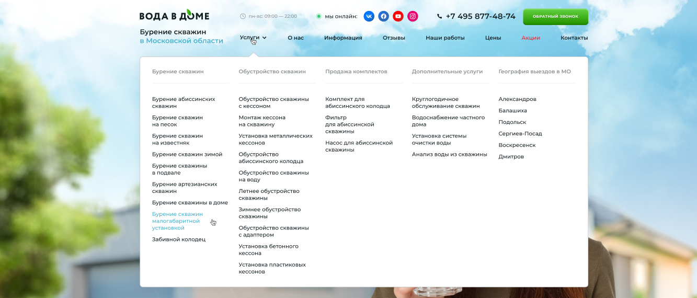
Task: Open Водоснабжение частного дома
Action: [x=448, y=121]
